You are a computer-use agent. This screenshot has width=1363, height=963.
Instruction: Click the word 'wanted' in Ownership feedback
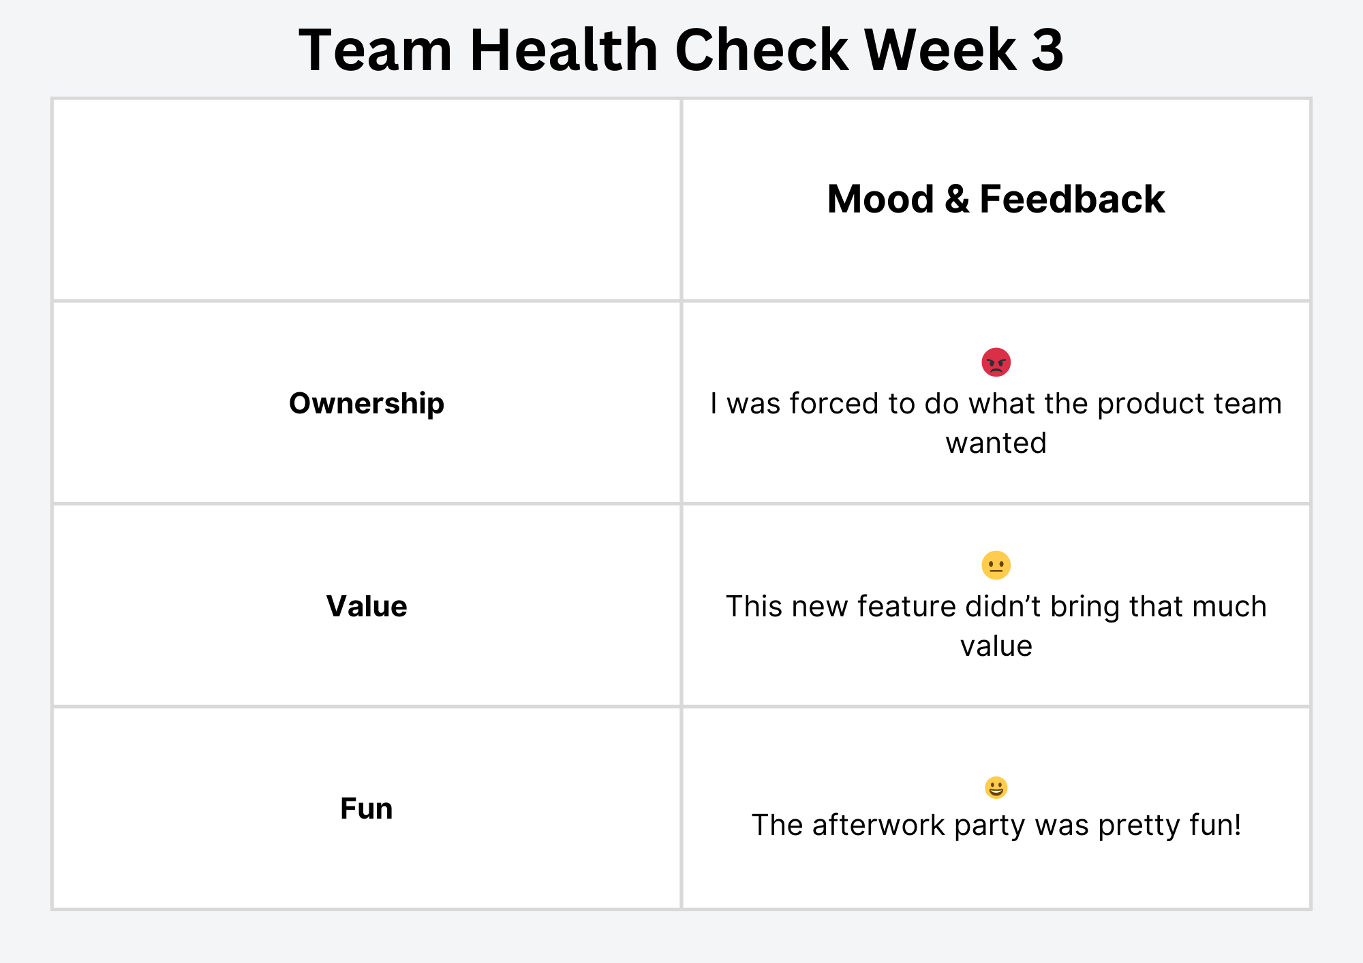996,443
